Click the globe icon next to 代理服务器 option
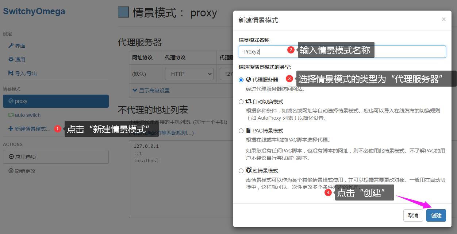 pyautogui.click(x=249, y=79)
